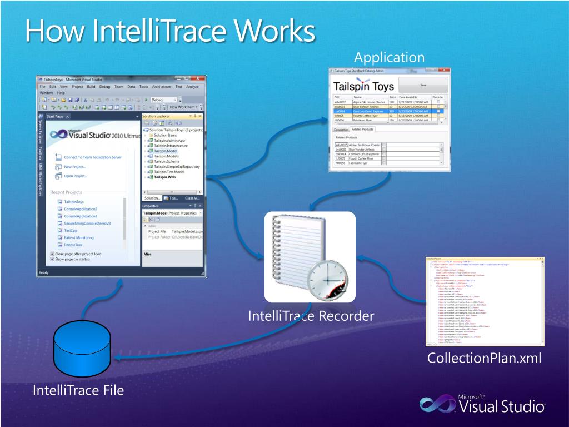Click the Properties icon in Solution Explorer toolbar
This screenshot has width=569, height=427.
pyautogui.click(x=147, y=123)
